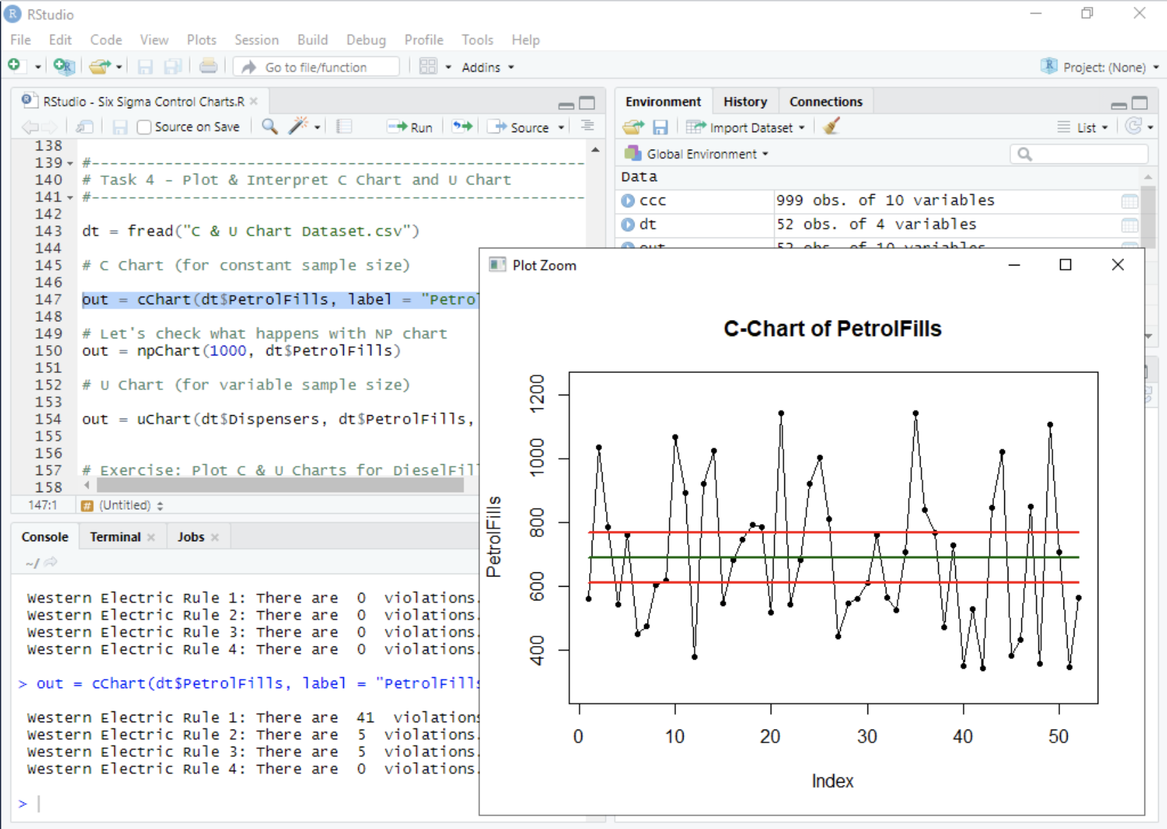Click the Run button in editor
Viewport: 1167px width, 829px height.
pyautogui.click(x=411, y=127)
